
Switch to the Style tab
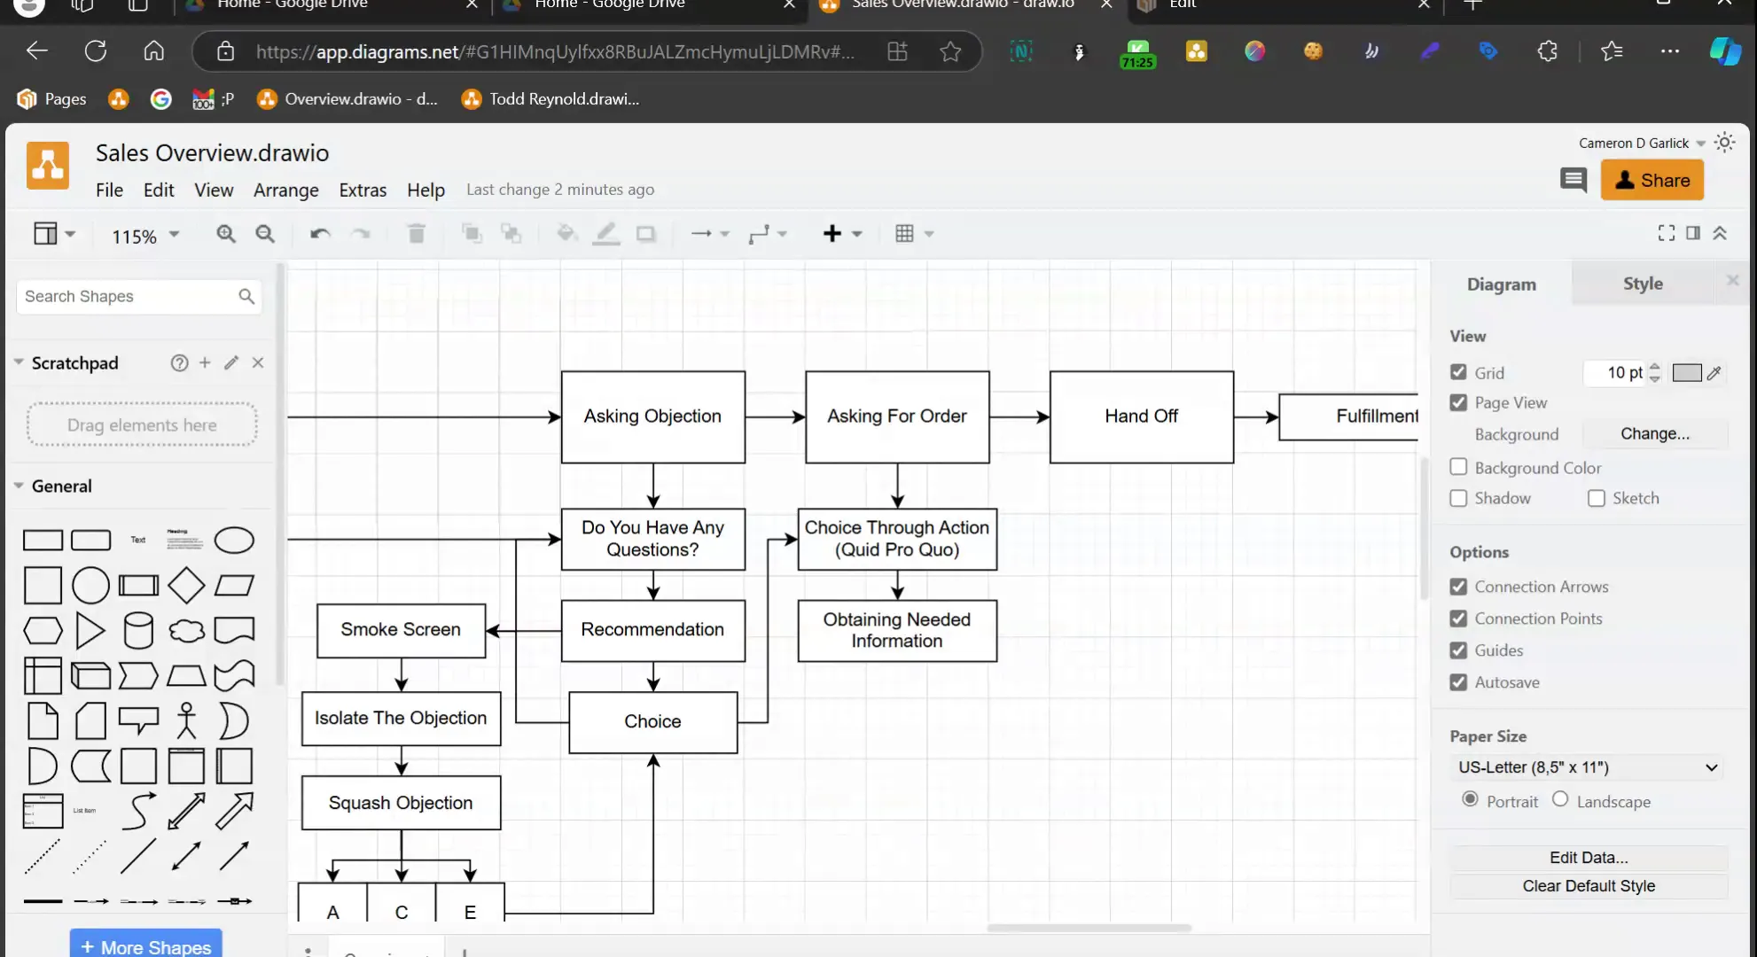click(x=1643, y=283)
